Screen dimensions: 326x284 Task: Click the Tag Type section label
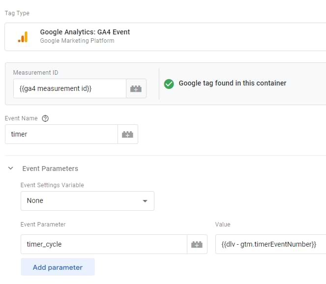pos(16,12)
